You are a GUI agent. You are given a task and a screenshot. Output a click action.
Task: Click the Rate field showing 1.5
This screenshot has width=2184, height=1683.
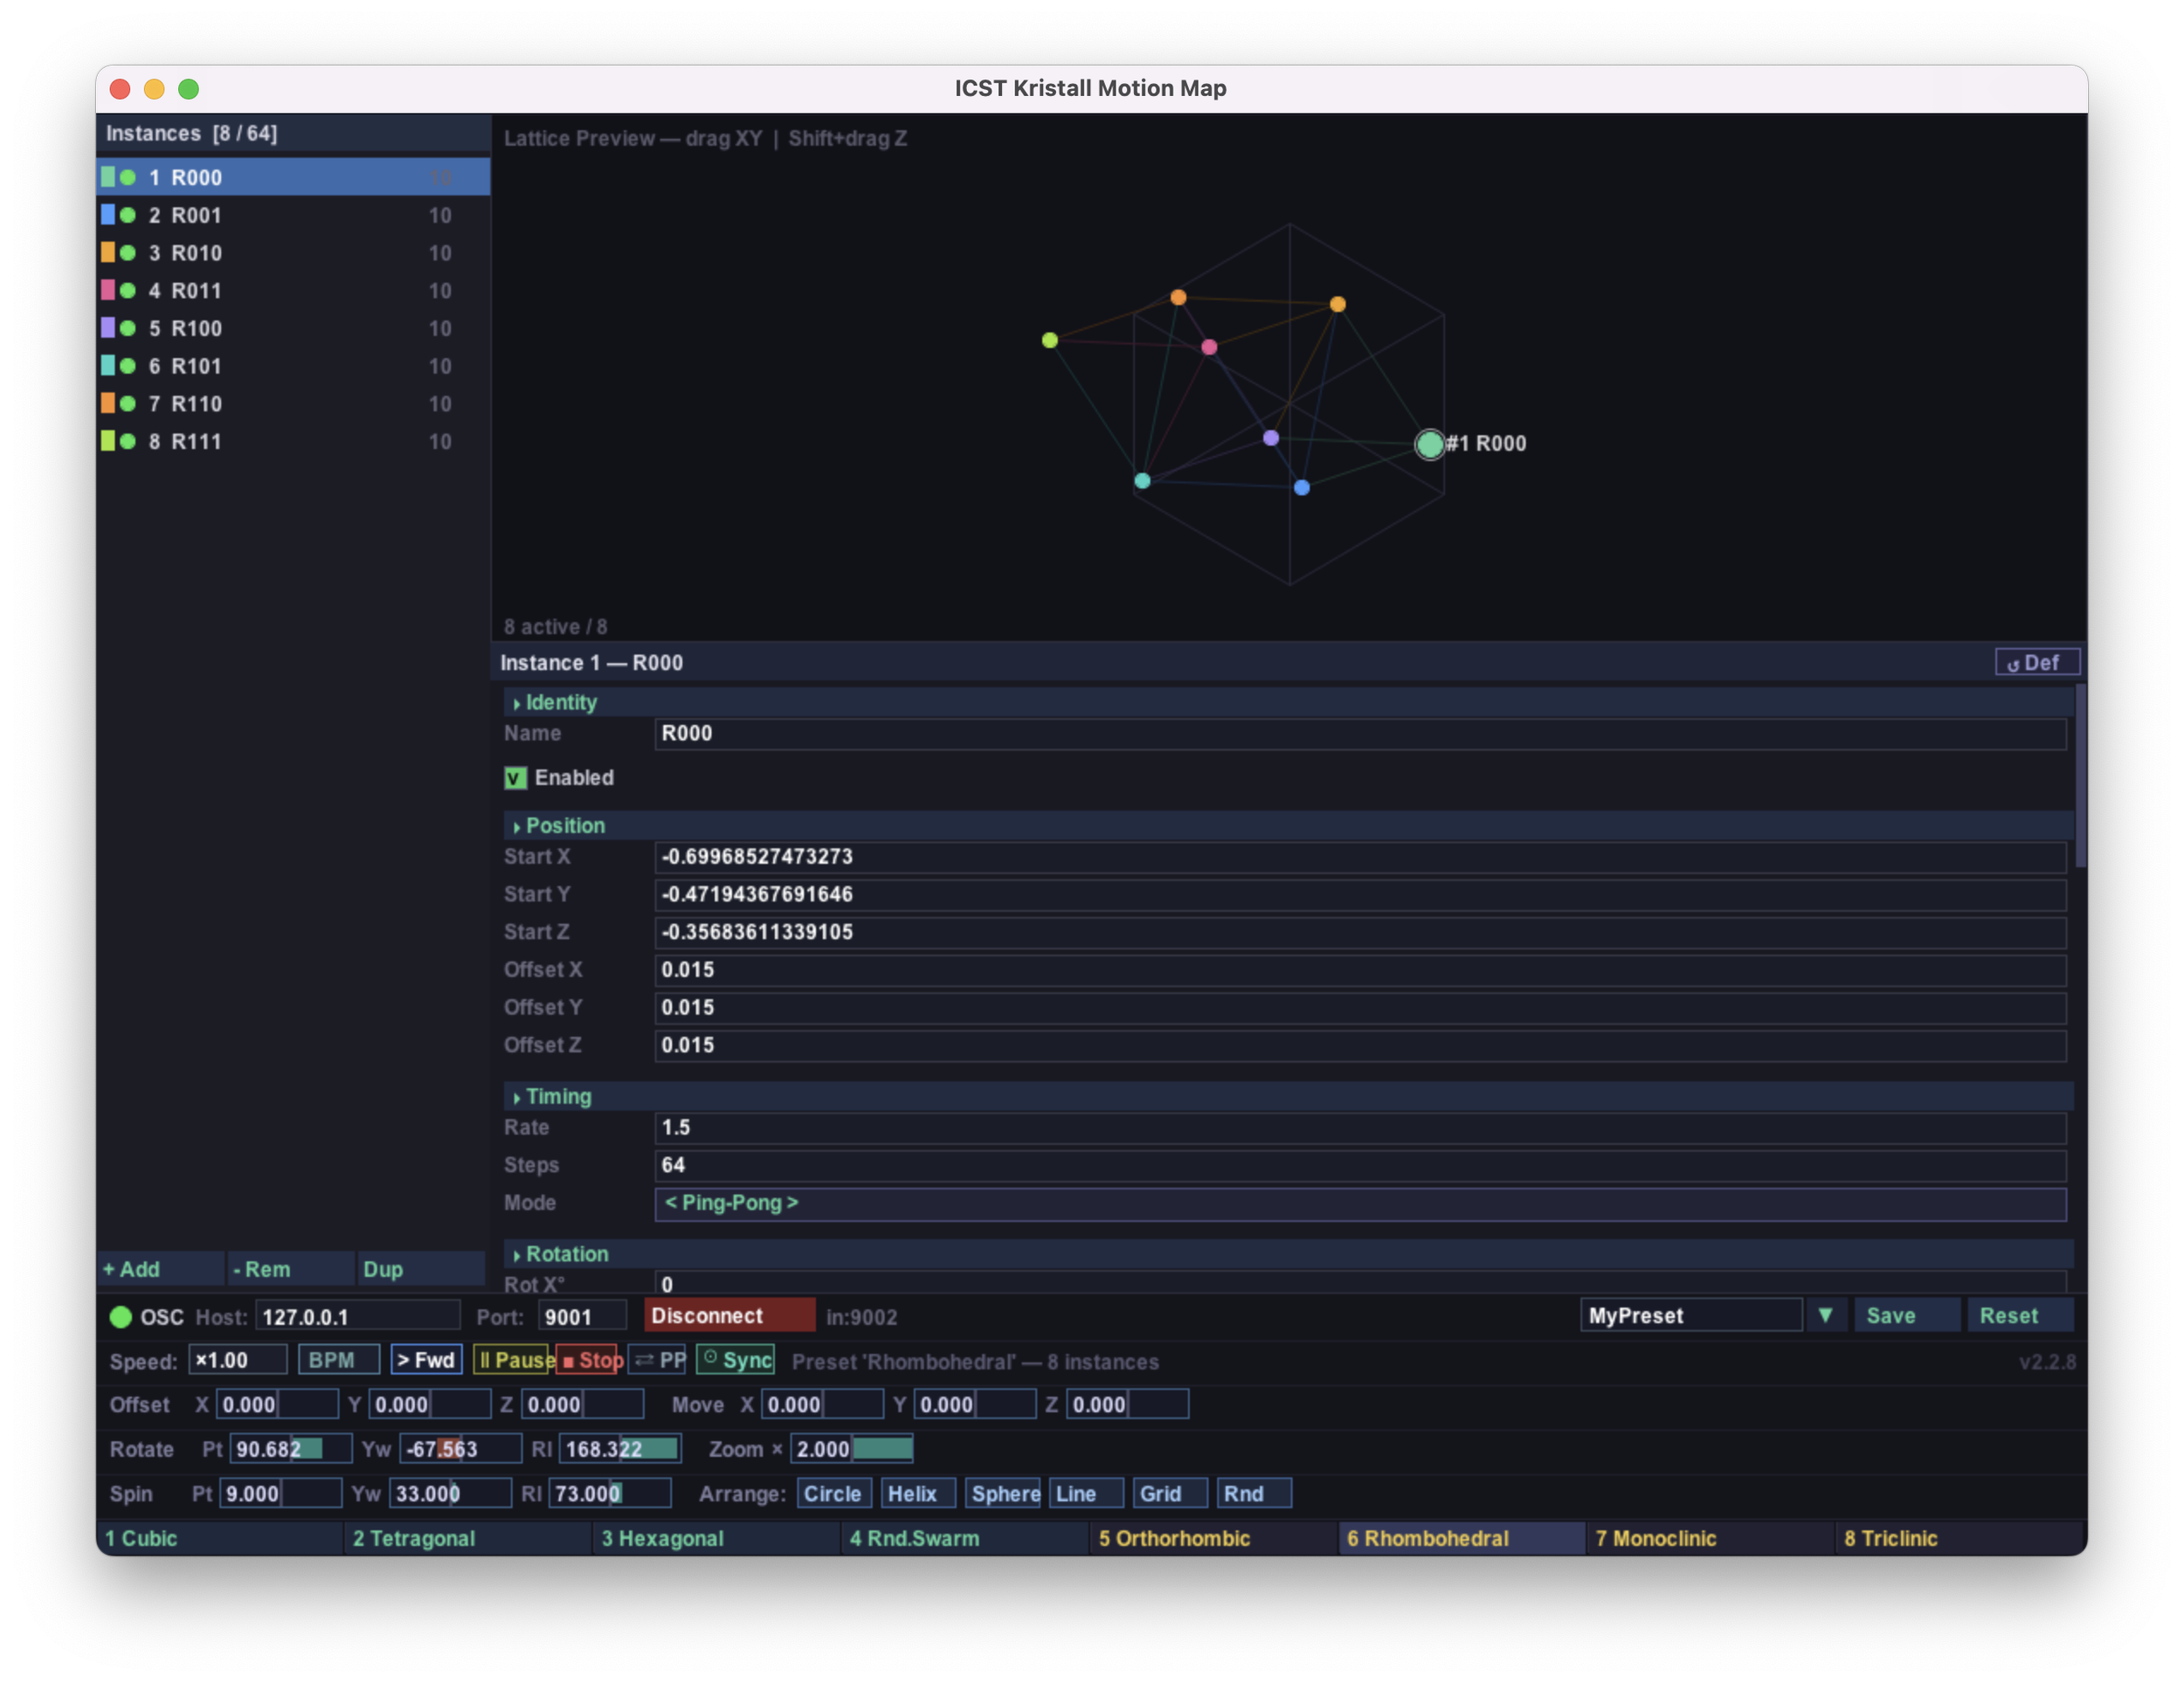pos(1360,1128)
